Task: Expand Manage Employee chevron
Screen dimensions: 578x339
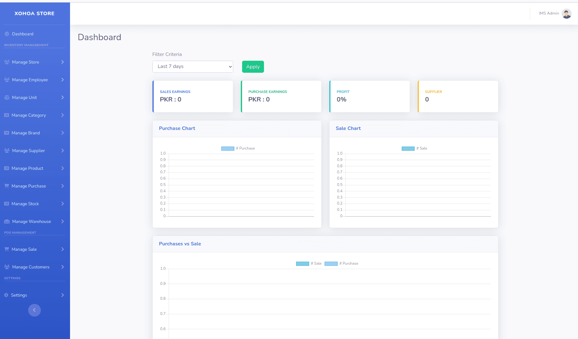Action: [x=62, y=80]
